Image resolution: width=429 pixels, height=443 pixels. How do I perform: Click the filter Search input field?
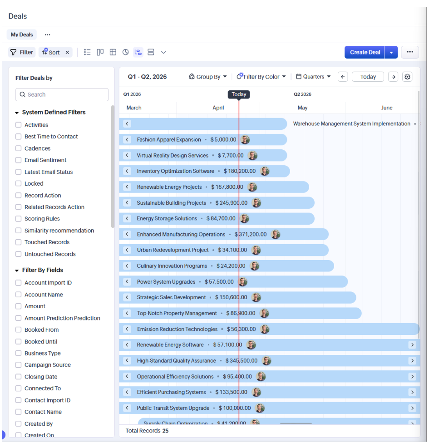point(62,94)
